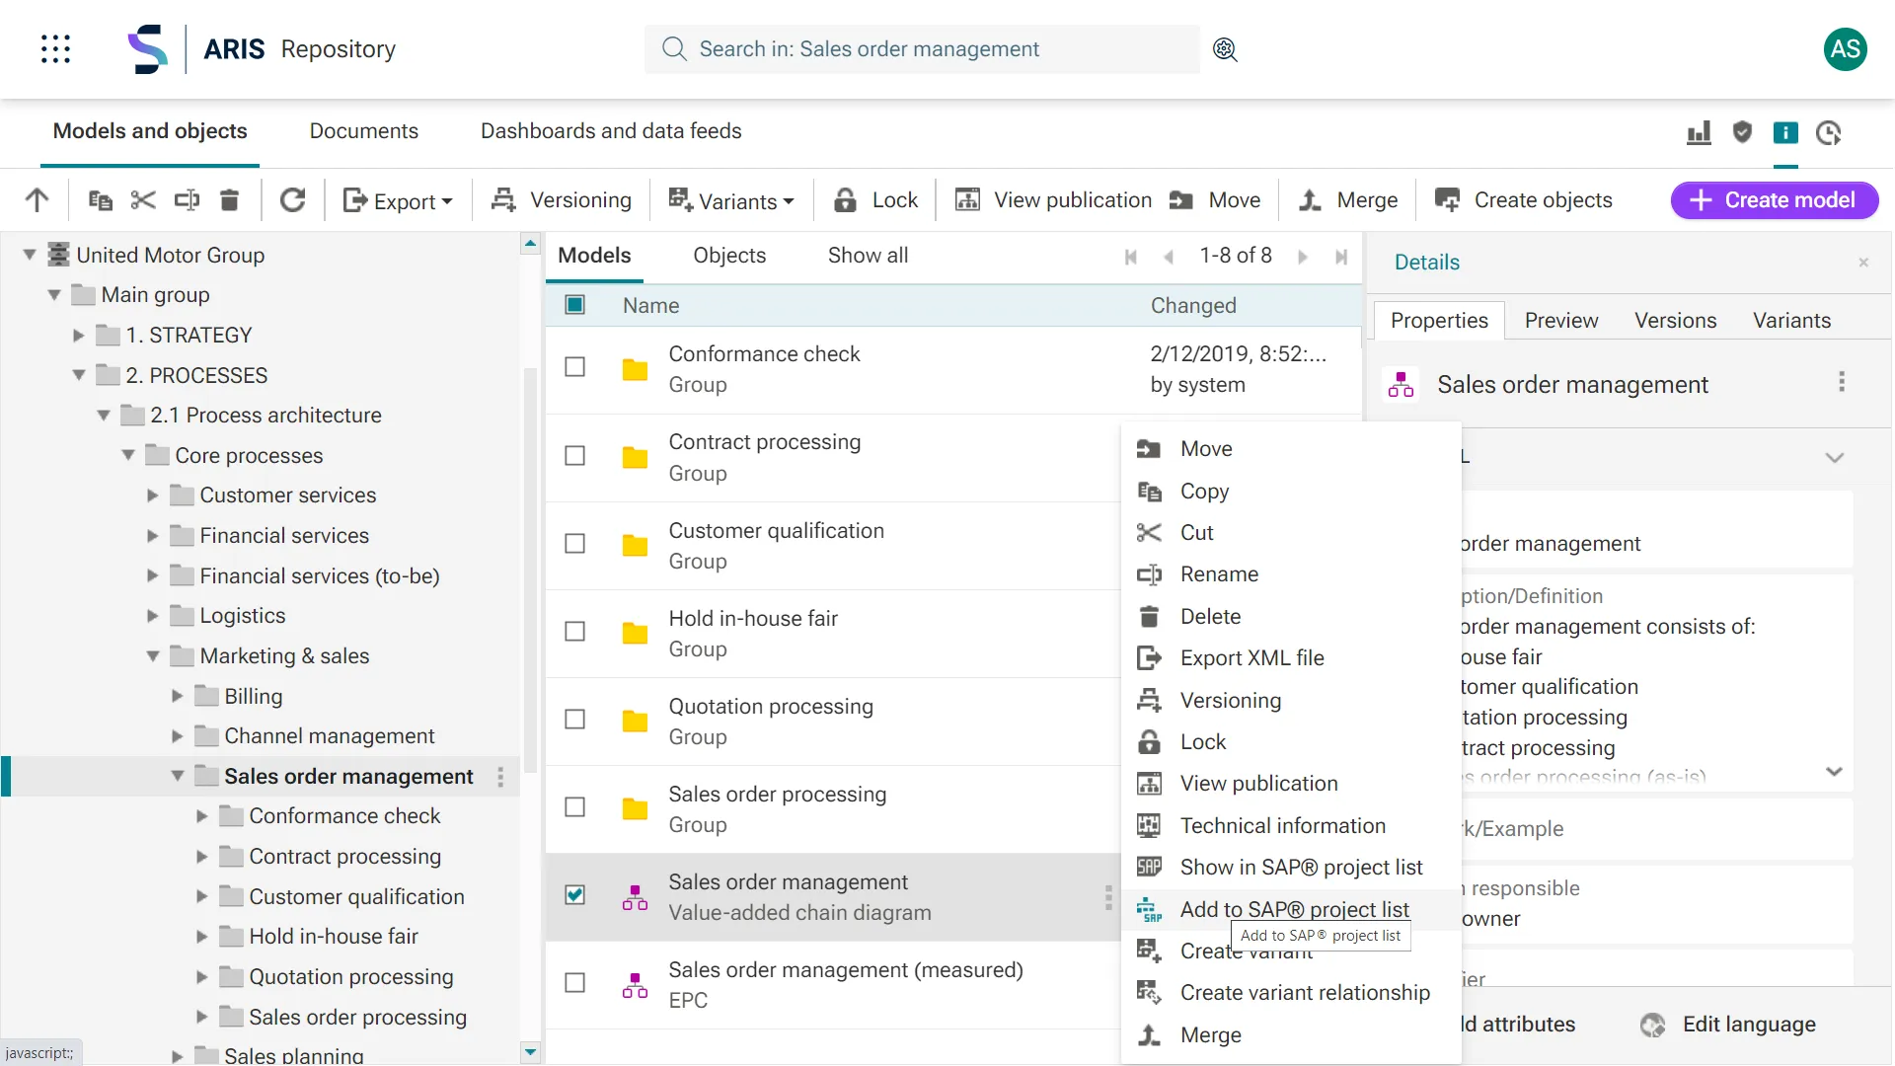Image resolution: width=1895 pixels, height=1066 pixels.
Task: Click the Copy icon in toolbar
Action: 100,200
